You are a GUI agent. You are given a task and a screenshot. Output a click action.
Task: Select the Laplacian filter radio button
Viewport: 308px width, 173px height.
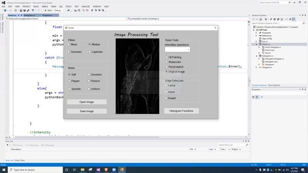pos(90,52)
